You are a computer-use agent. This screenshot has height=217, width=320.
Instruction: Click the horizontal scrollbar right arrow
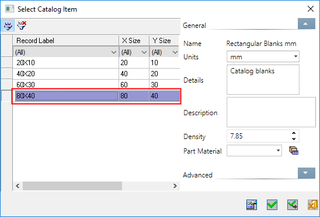[175, 186]
